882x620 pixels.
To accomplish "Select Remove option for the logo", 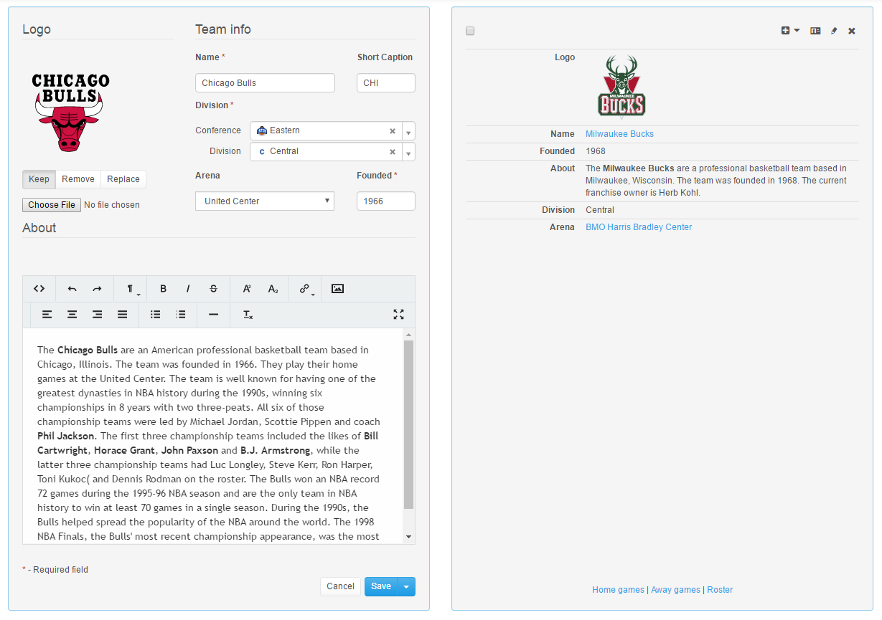I will click(x=78, y=179).
